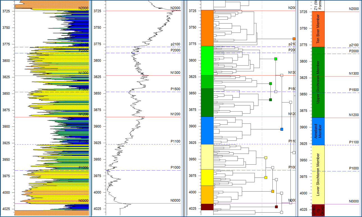Screen dimensions: 362x217
Task: Click the bright green zone block in dendrogram track
Action: (x=207, y=61)
